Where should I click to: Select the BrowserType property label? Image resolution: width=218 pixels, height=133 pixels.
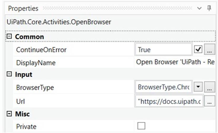[35, 88]
